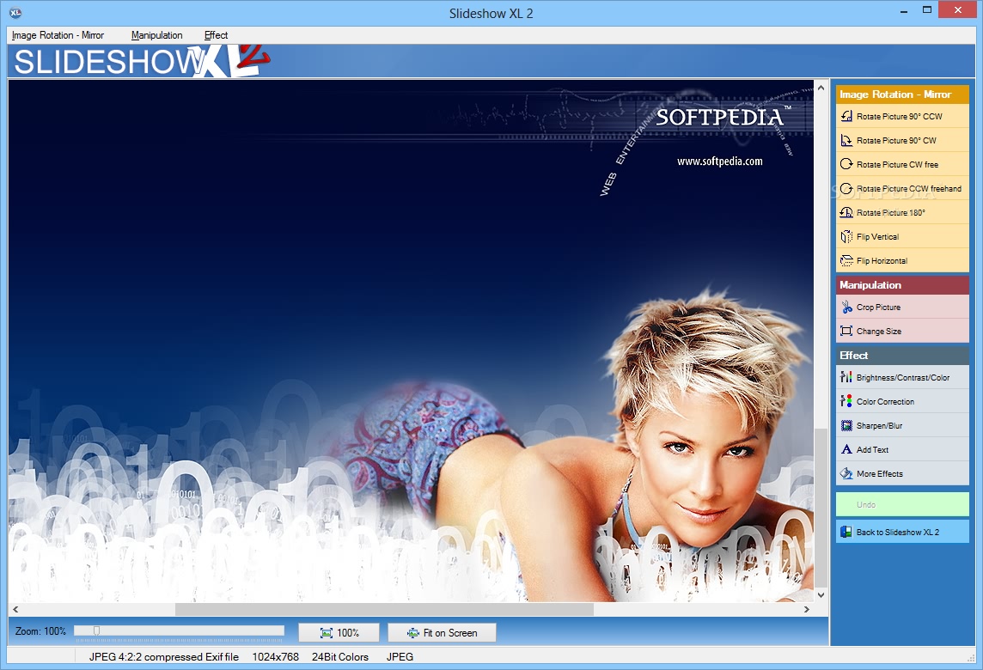Minimize the Slideshow XL 2 window

[x=904, y=10]
